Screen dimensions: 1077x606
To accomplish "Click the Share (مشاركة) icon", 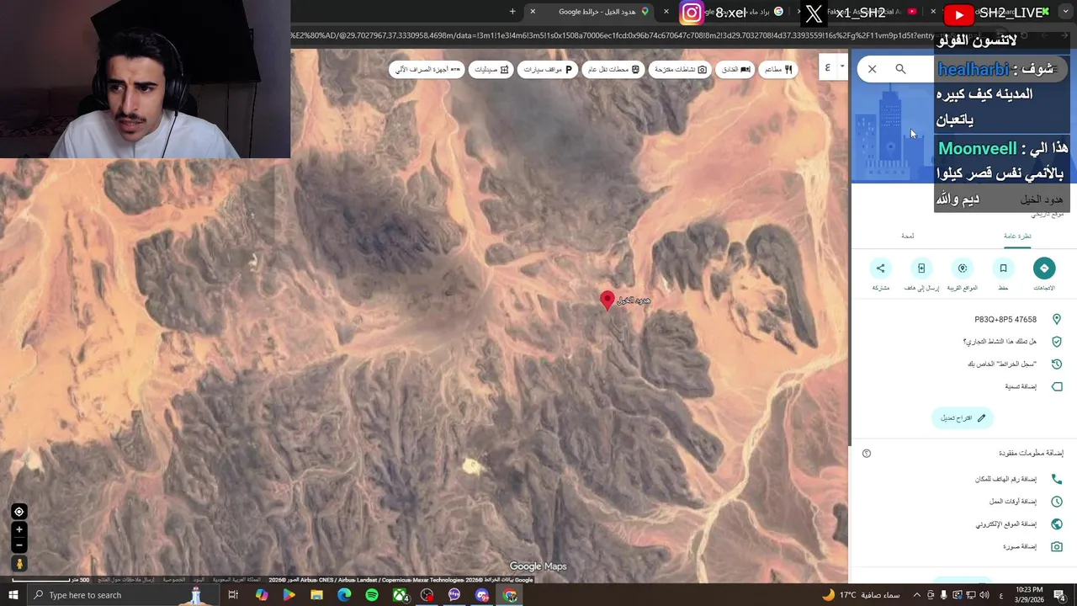I will (x=880, y=268).
